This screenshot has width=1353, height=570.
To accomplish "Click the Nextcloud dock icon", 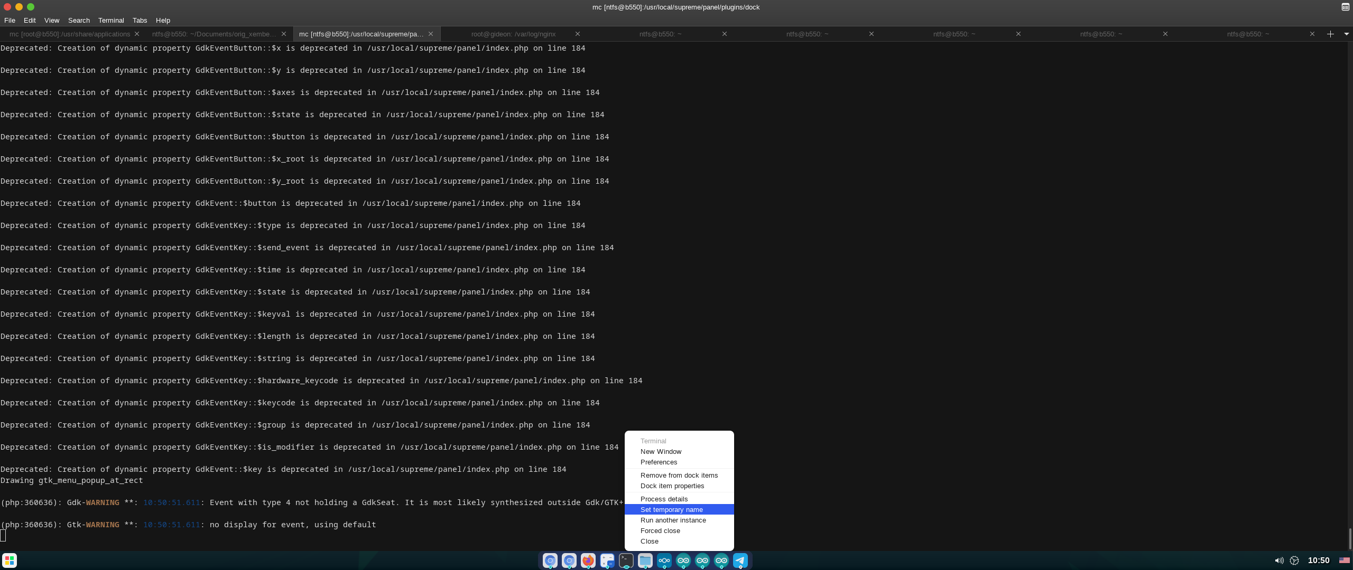I will 664,560.
